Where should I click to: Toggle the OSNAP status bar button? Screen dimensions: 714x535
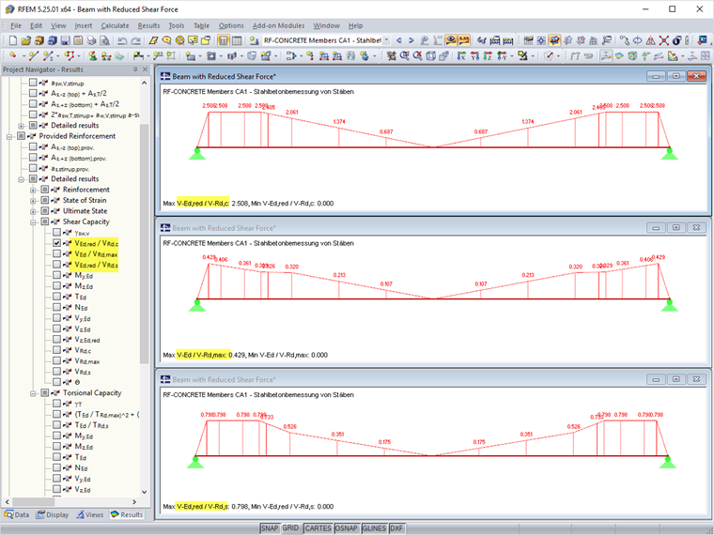point(346,528)
